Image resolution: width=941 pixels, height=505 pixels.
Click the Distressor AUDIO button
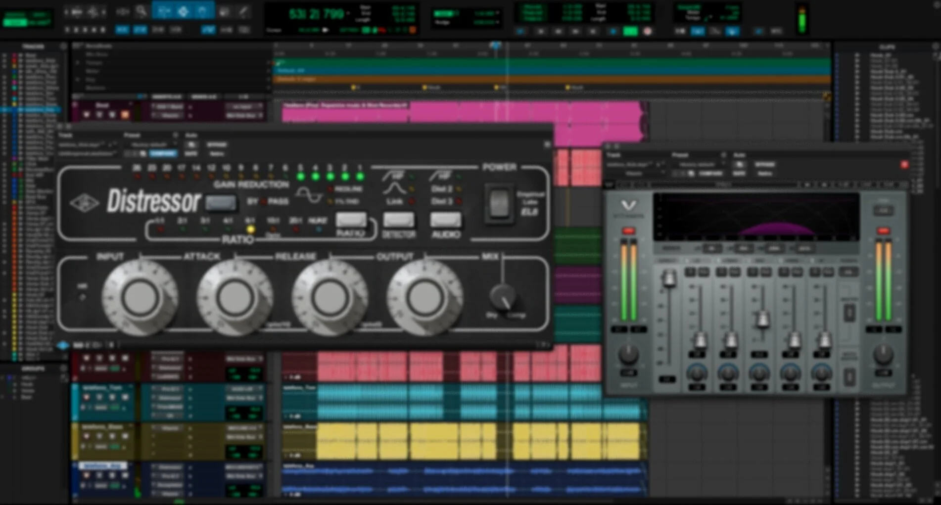point(445,220)
